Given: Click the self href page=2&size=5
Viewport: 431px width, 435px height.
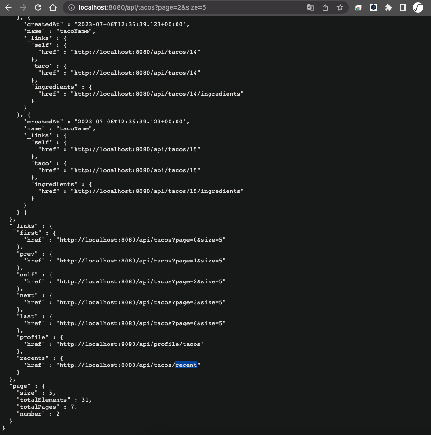Looking at the screenshot, I should click(x=141, y=281).
